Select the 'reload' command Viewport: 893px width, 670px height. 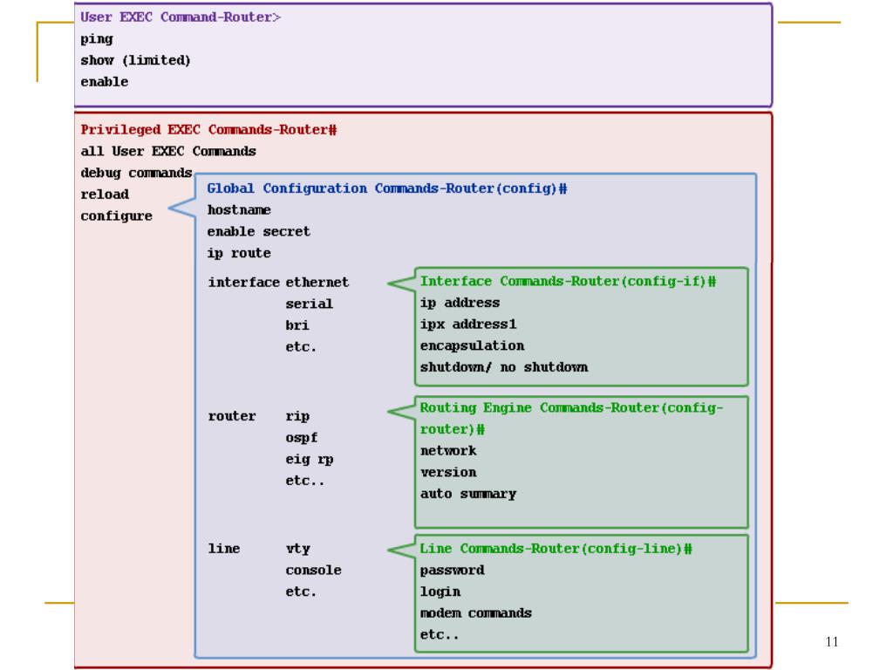(x=105, y=195)
